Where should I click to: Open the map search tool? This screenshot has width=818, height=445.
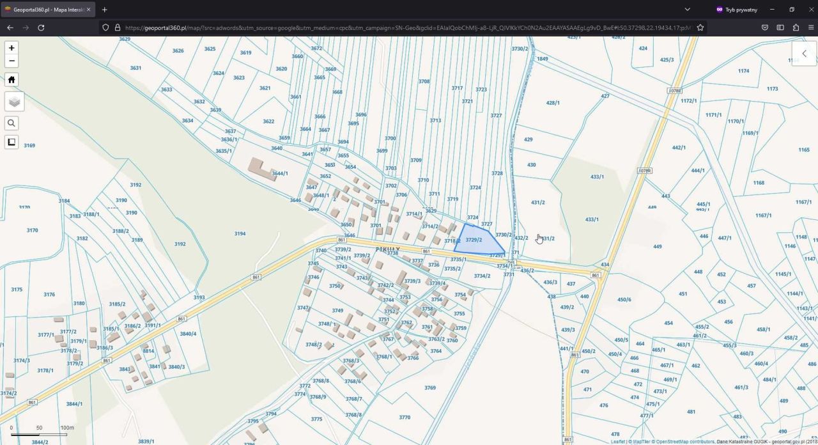12,123
